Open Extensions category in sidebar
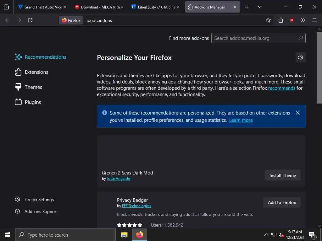 tap(31, 72)
